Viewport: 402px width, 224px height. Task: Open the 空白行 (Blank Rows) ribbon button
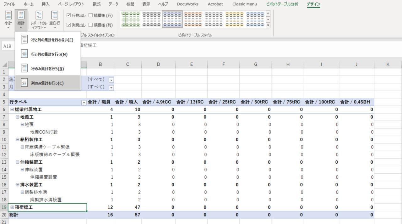55,20
